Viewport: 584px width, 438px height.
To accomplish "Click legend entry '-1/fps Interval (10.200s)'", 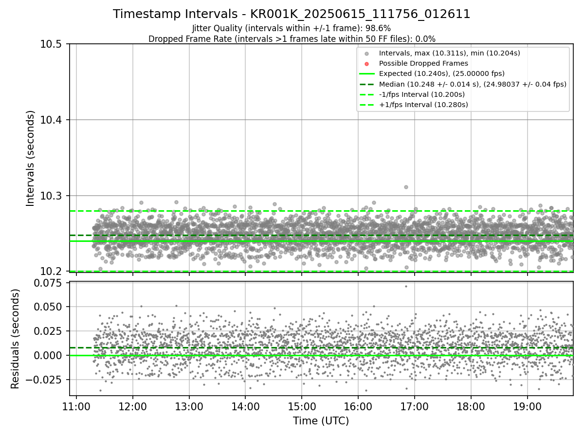I will click(422, 94).
